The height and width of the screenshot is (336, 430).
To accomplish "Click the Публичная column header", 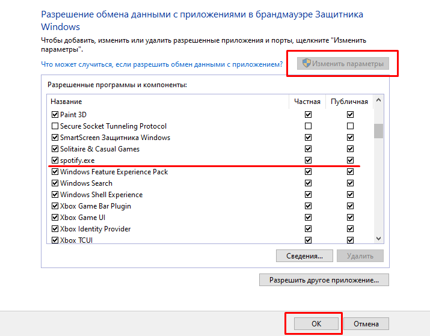I will tap(349, 102).
